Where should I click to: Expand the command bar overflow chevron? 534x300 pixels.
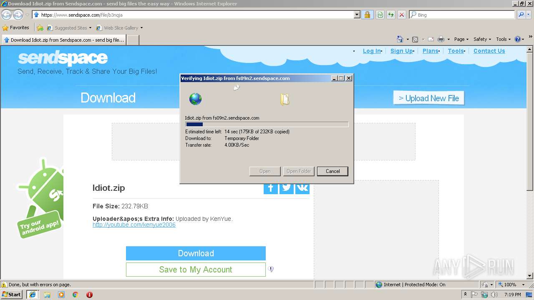pyautogui.click(x=531, y=37)
